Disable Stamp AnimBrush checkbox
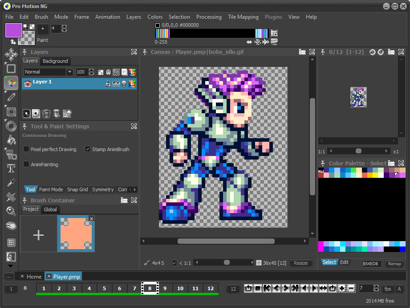 pos(88,149)
